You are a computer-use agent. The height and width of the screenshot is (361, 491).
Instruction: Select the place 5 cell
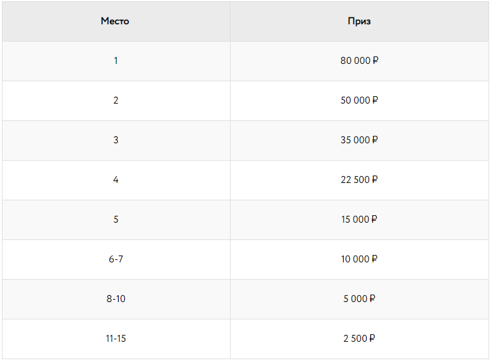pyautogui.click(x=116, y=220)
